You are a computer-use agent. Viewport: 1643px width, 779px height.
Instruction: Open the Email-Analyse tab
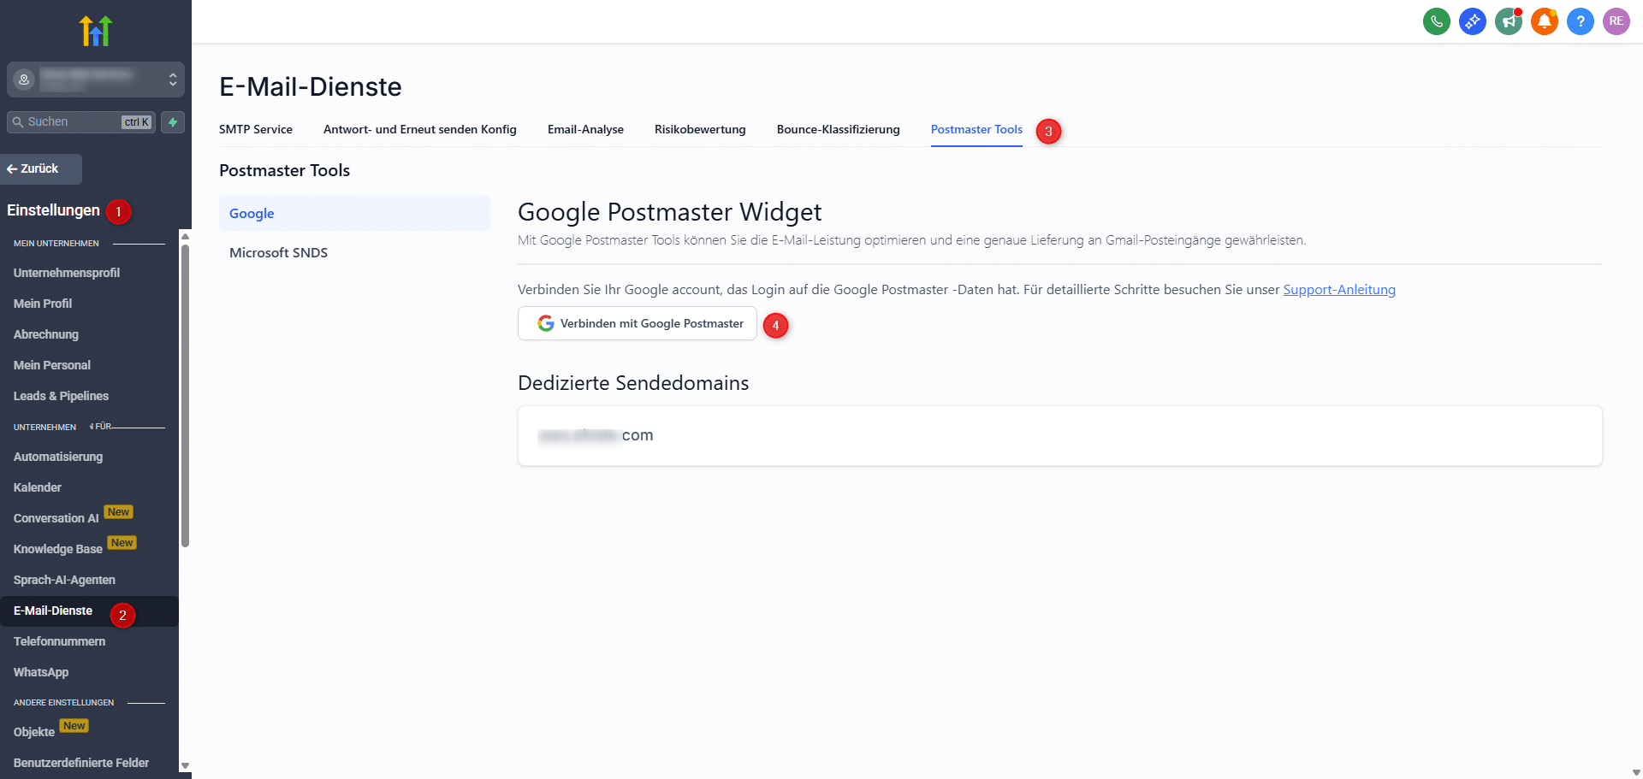[x=585, y=129]
